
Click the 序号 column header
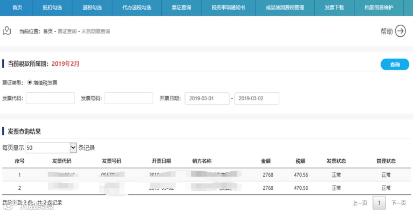point(19,161)
